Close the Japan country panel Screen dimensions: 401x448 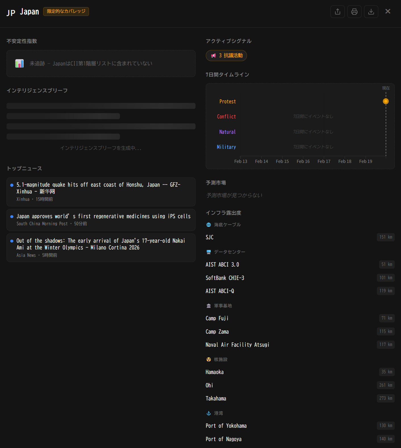click(x=388, y=11)
